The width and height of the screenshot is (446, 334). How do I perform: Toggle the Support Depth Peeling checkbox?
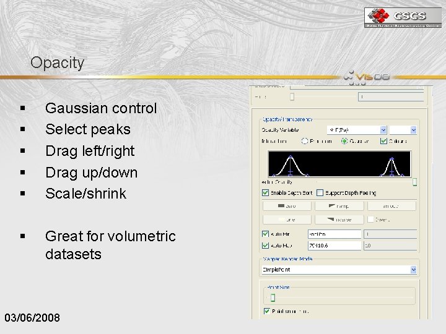320,193
